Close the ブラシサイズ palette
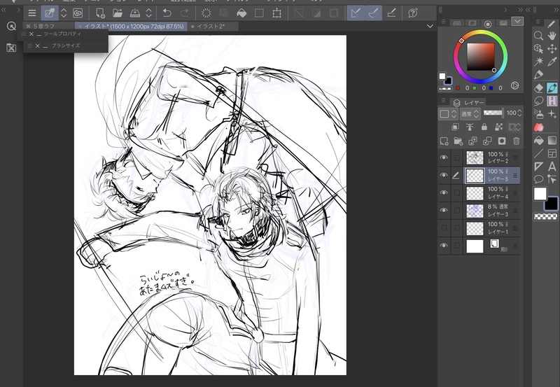The height and width of the screenshot is (387, 560). pos(37,45)
